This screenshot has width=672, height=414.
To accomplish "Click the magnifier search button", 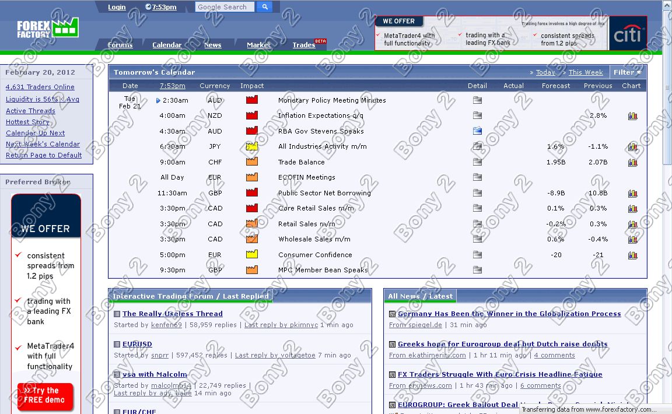I will (264, 7).
